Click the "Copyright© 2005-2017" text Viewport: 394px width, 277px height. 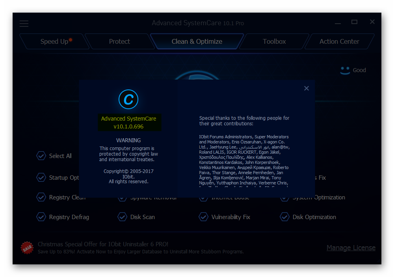pos(128,171)
